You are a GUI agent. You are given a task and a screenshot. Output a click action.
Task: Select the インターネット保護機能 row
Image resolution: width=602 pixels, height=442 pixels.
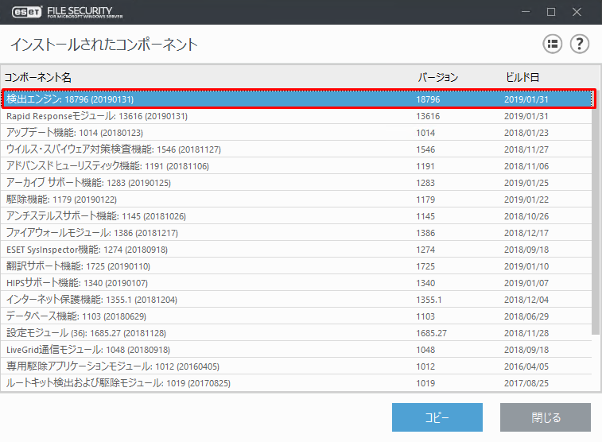(x=91, y=300)
